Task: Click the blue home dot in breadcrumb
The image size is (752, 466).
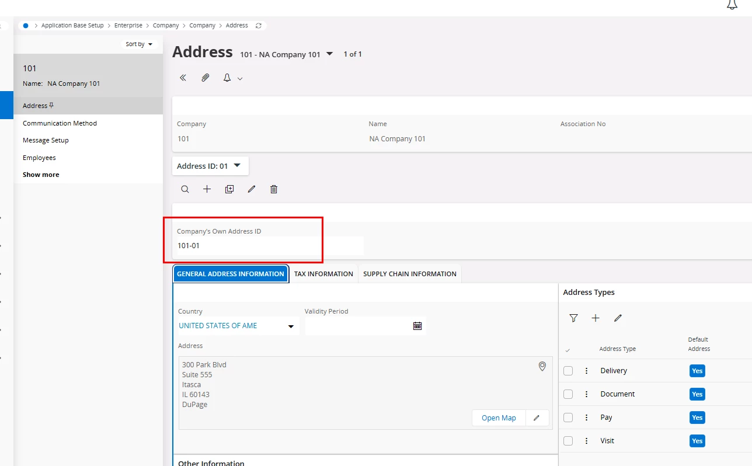Action: pyautogui.click(x=26, y=26)
